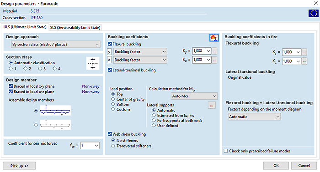The height and width of the screenshot is (172, 320).
Task: Click the EU flag Eurocode icon
Action: (313, 13)
